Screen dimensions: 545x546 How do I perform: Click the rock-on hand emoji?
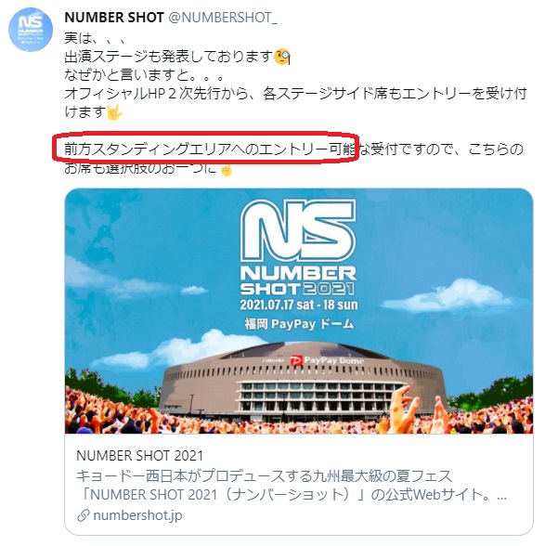[x=114, y=112]
